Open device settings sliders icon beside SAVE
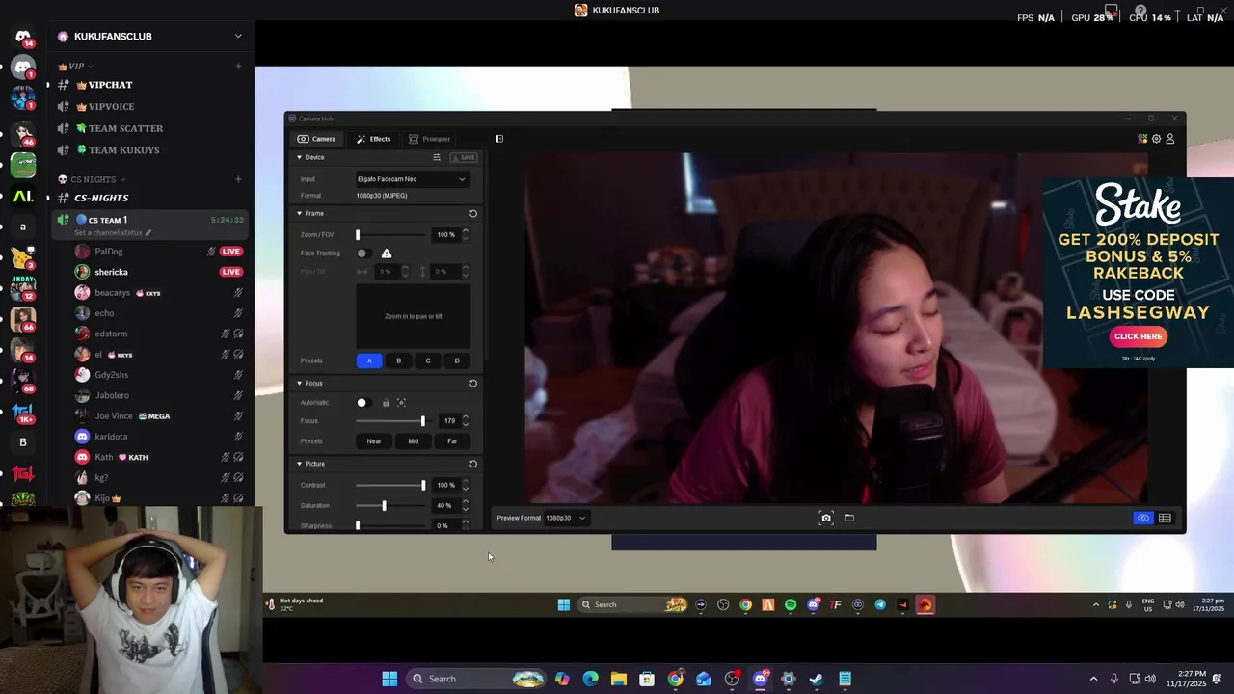 coord(437,157)
